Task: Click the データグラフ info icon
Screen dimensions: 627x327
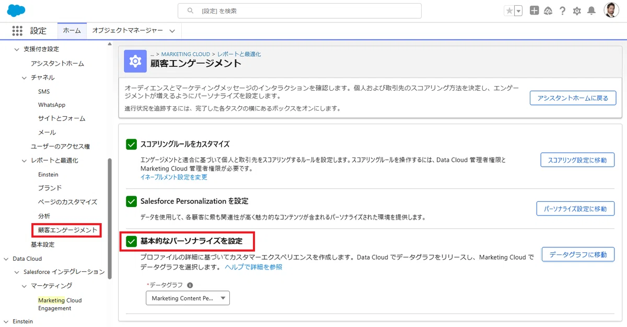Action: [x=190, y=285]
